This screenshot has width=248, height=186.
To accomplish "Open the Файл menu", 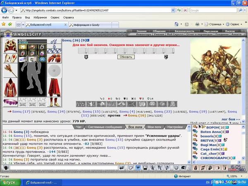I will [x=5, y=17].
